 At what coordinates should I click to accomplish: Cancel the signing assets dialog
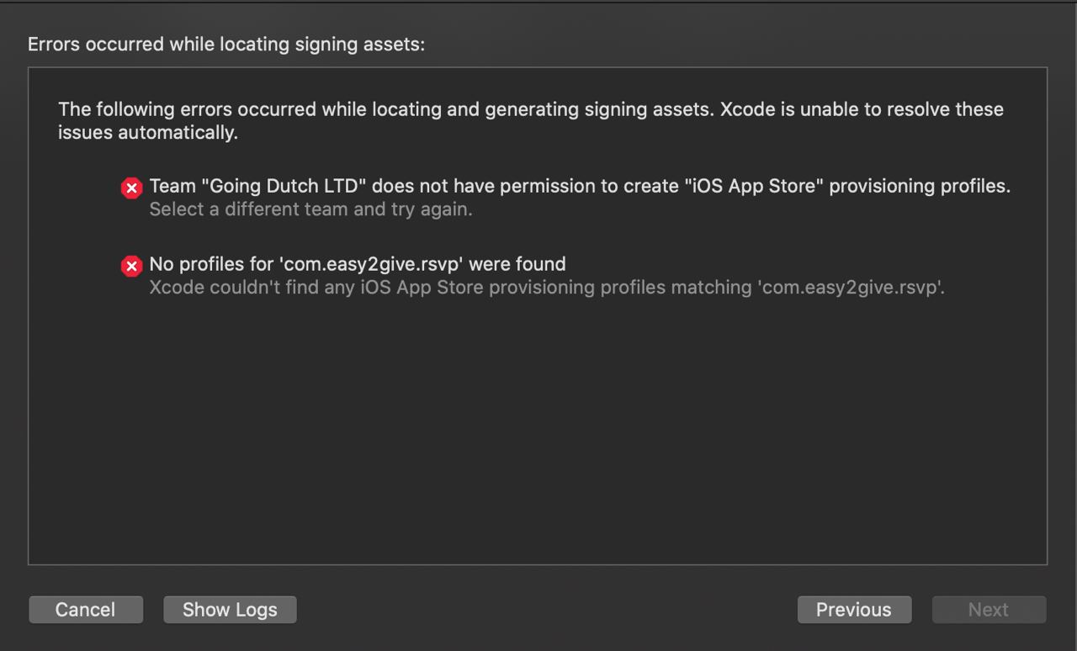click(86, 610)
